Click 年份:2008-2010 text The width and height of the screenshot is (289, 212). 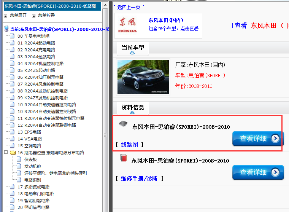tap(194, 86)
